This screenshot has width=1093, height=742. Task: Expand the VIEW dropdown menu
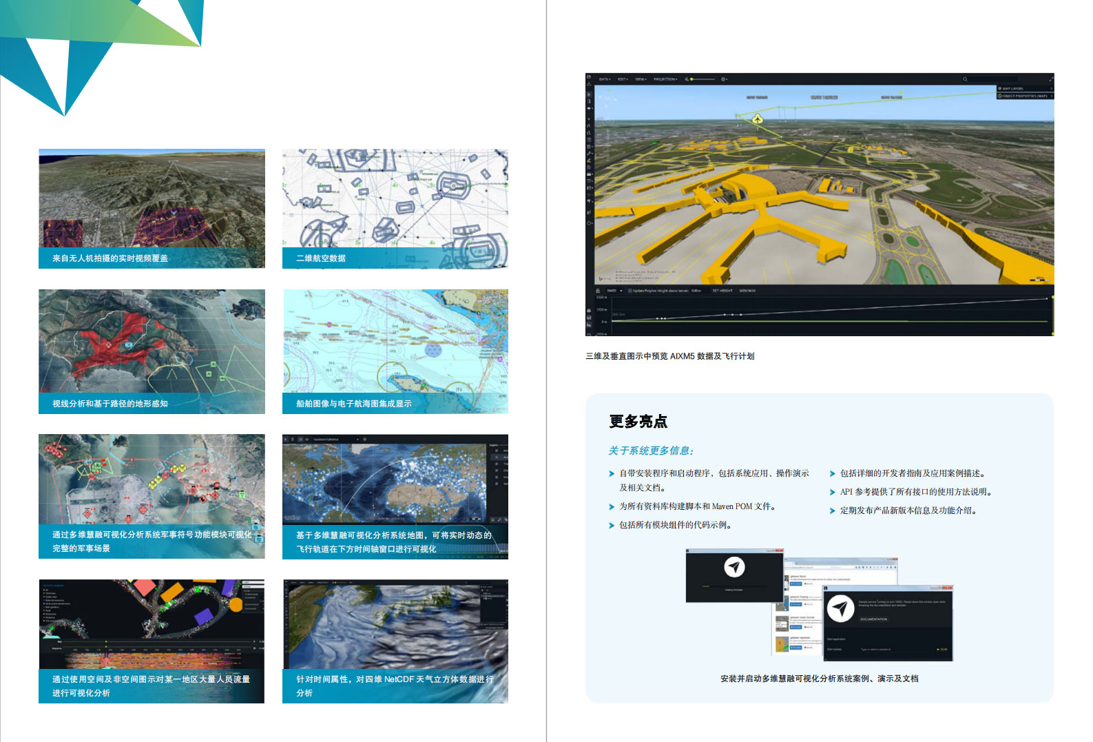pos(641,79)
